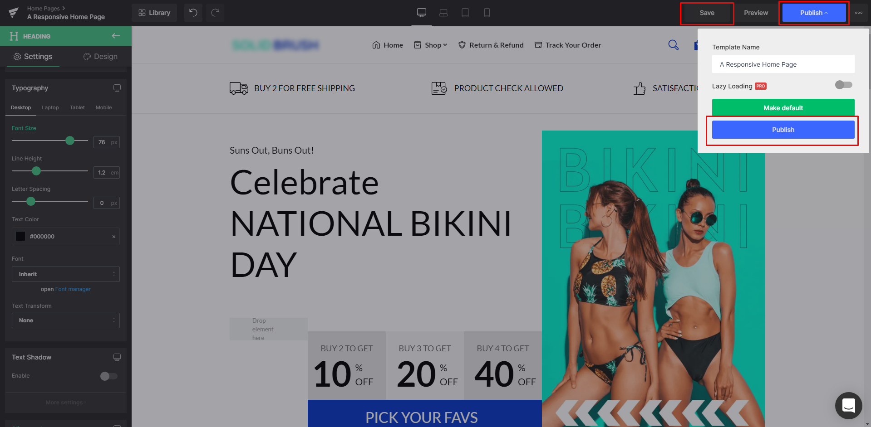Click the undo arrow icon
This screenshot has height=427, width=871.
click(193, 13)
